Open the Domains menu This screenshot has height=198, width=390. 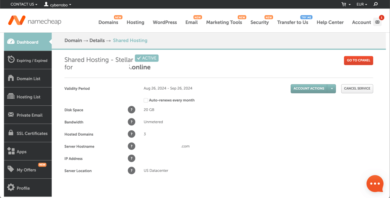click(108, 22)
